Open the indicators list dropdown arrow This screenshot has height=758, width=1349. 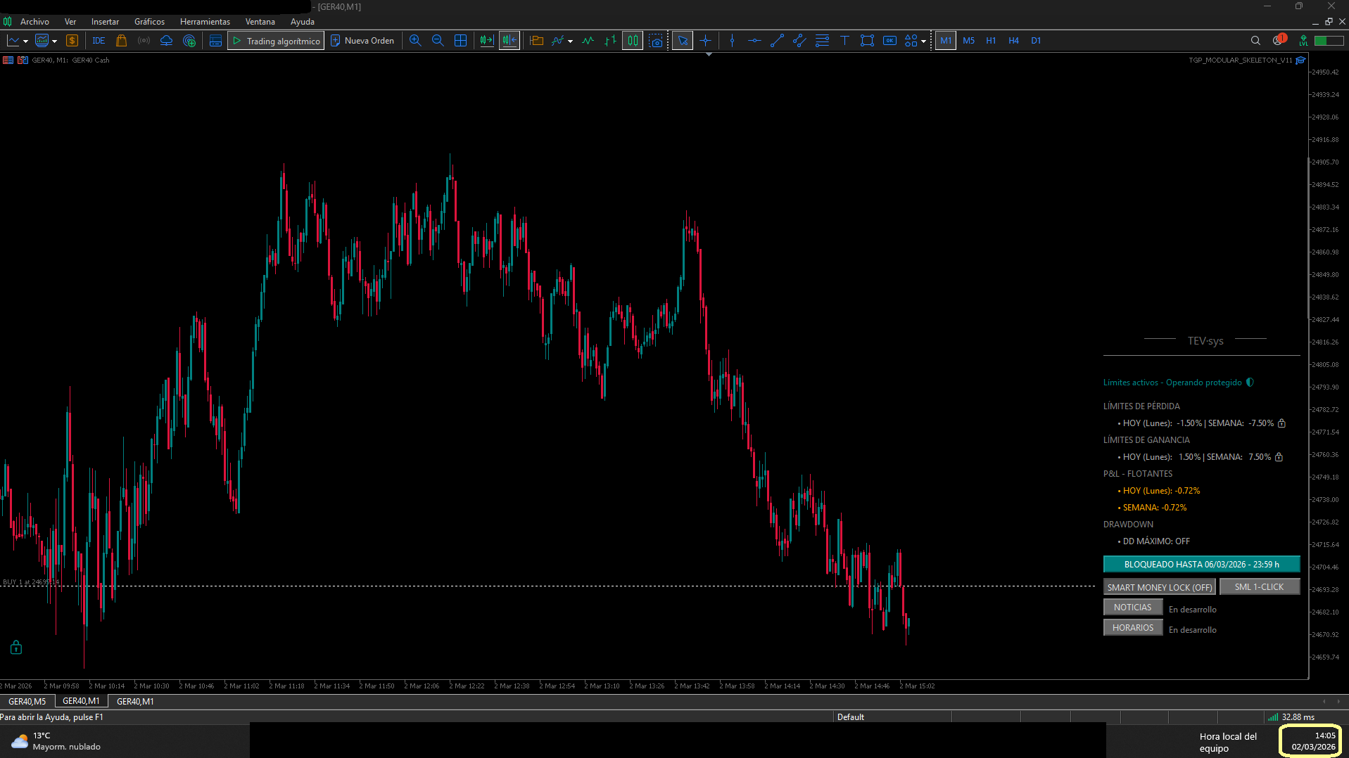coord(570,41)
